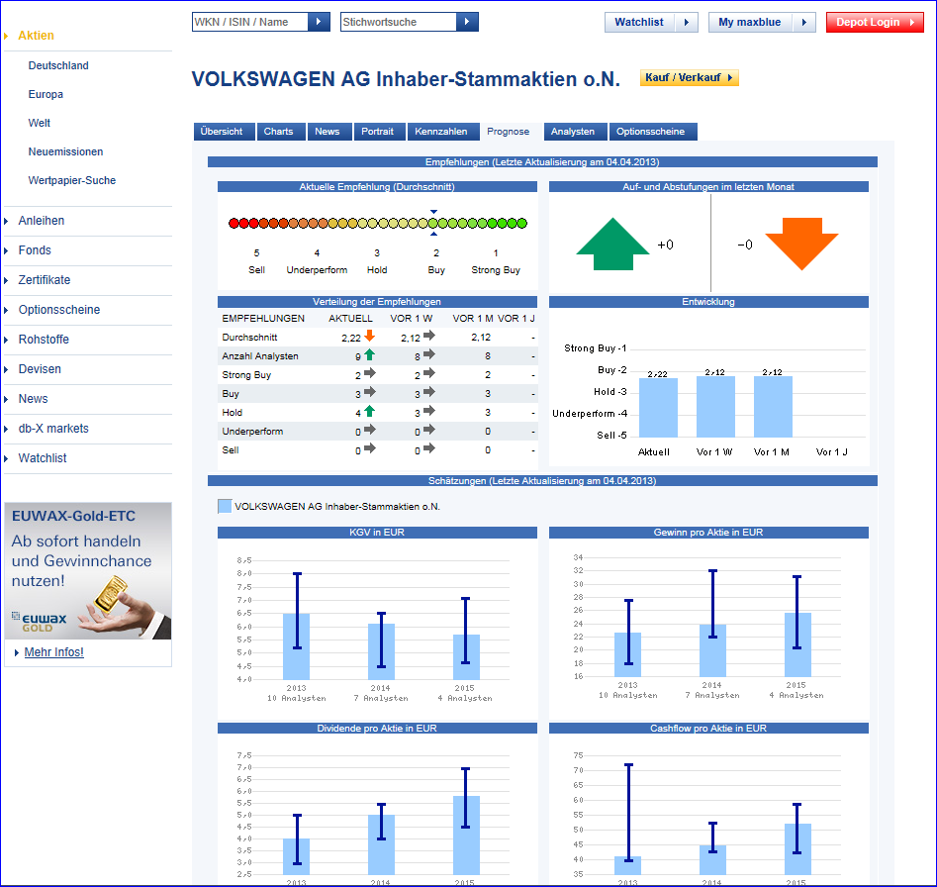Viewport: 937px width, 887px height.
Task: Click the EUWAX-Gold-ETC banner image
Action: pyautogui.click(x=88, y=571)
